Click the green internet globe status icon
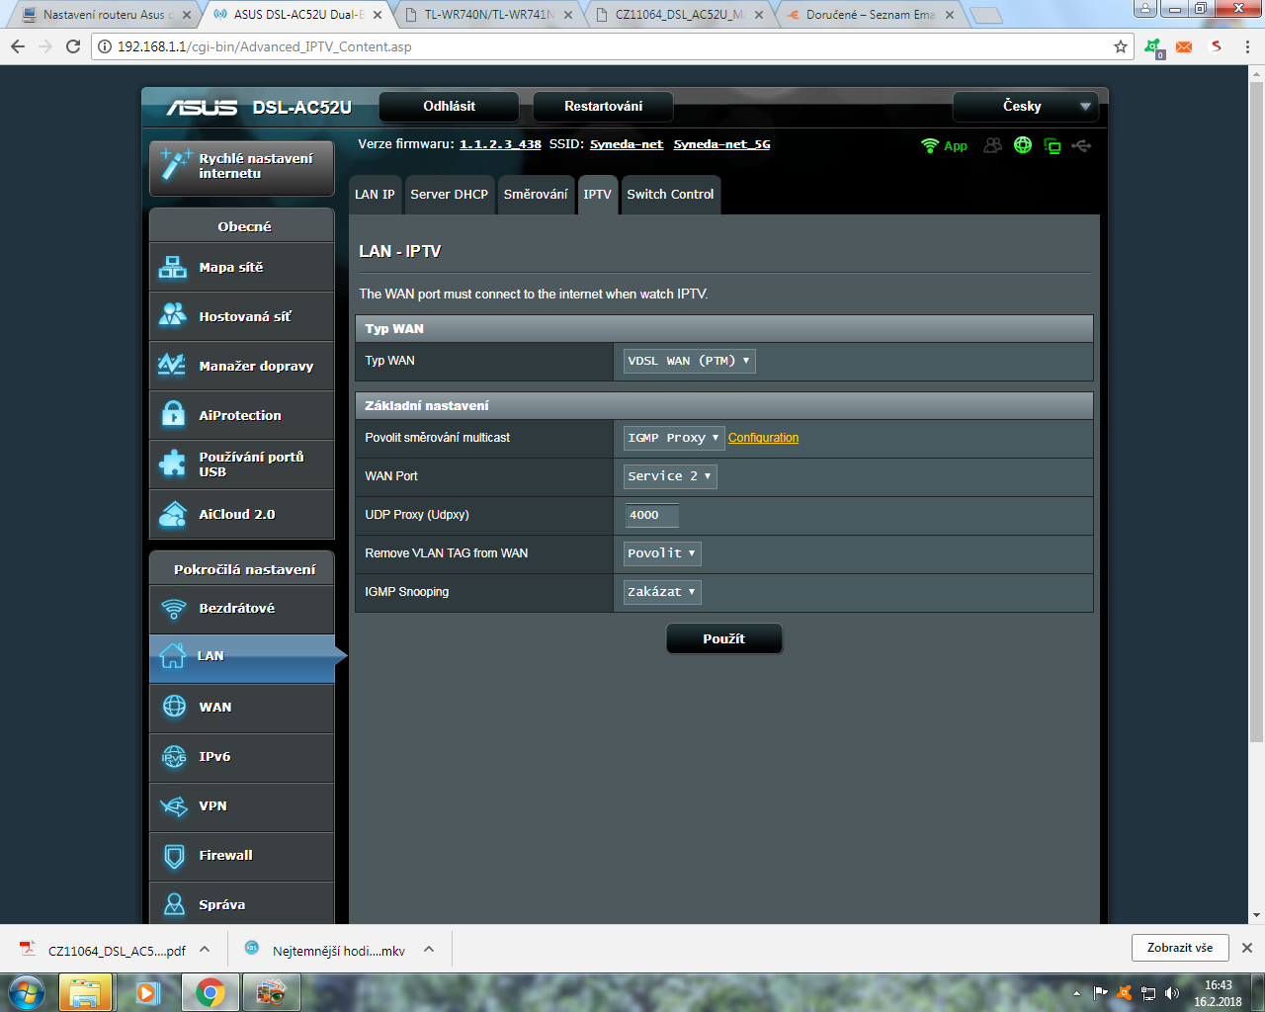The height and width of the screenshot is (1012, 1265). 1023,145
